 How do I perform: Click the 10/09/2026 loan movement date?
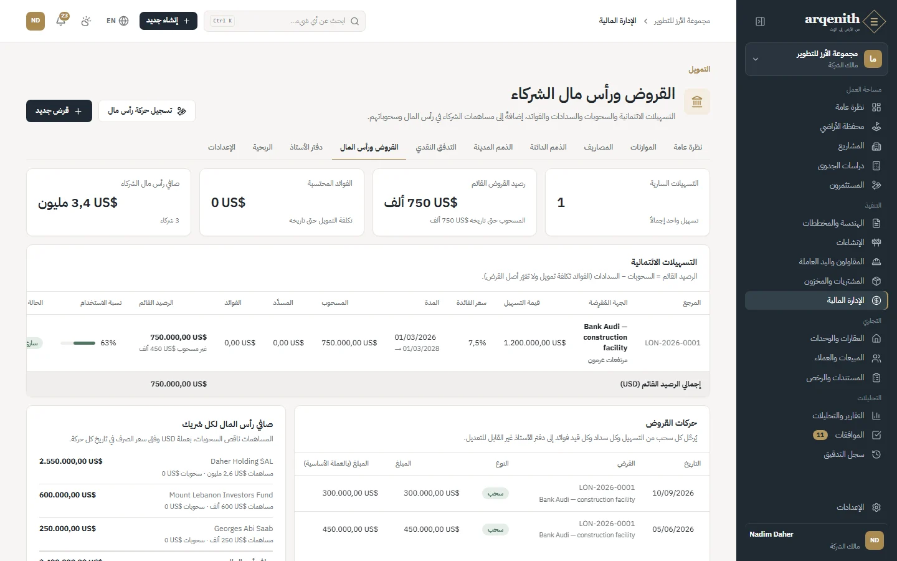click(673, 493)
